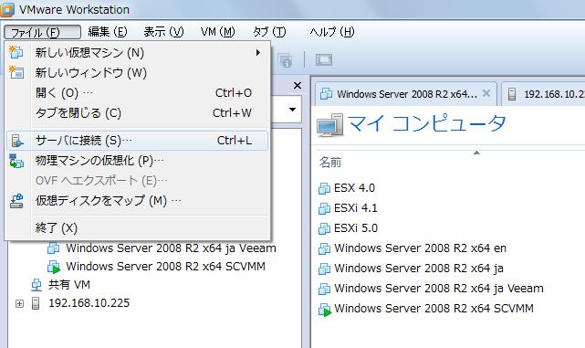Click server icon on 192.168.10.2 tab
This screenshot has width=585, height=348.
click(512, 94)
